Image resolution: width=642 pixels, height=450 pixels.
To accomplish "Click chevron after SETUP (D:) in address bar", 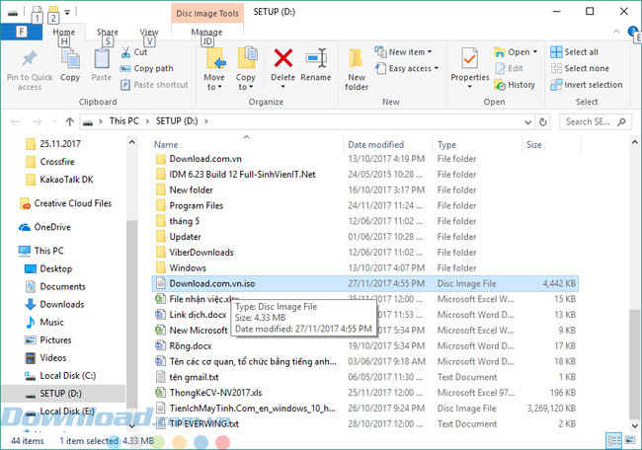I will (206, 121).
